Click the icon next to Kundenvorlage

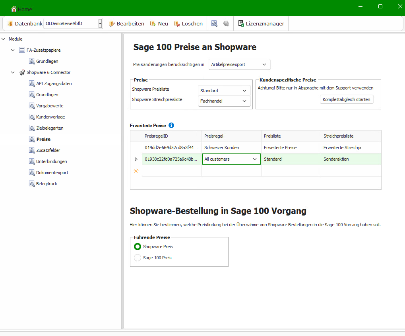click(32, 117)
